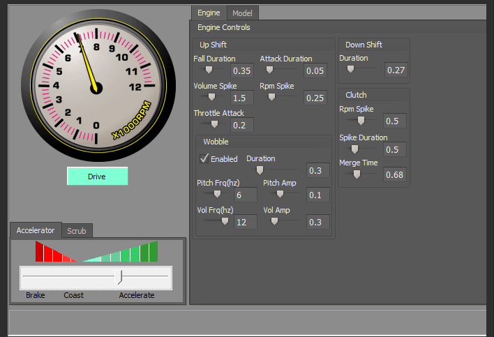Click the Drive button
494x337 pixels.
tap(97, 177)
